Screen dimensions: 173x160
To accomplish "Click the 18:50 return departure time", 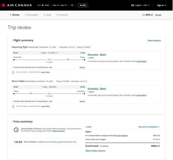I will (x=15, y=87).
